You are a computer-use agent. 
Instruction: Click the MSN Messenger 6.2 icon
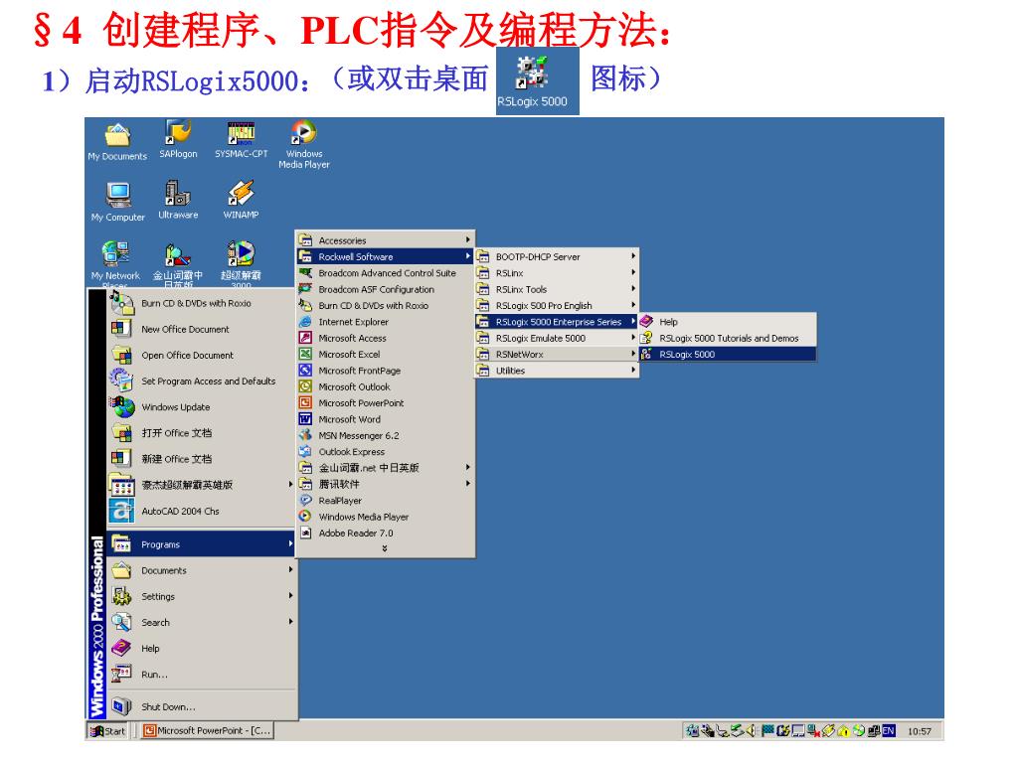point(305,435)
